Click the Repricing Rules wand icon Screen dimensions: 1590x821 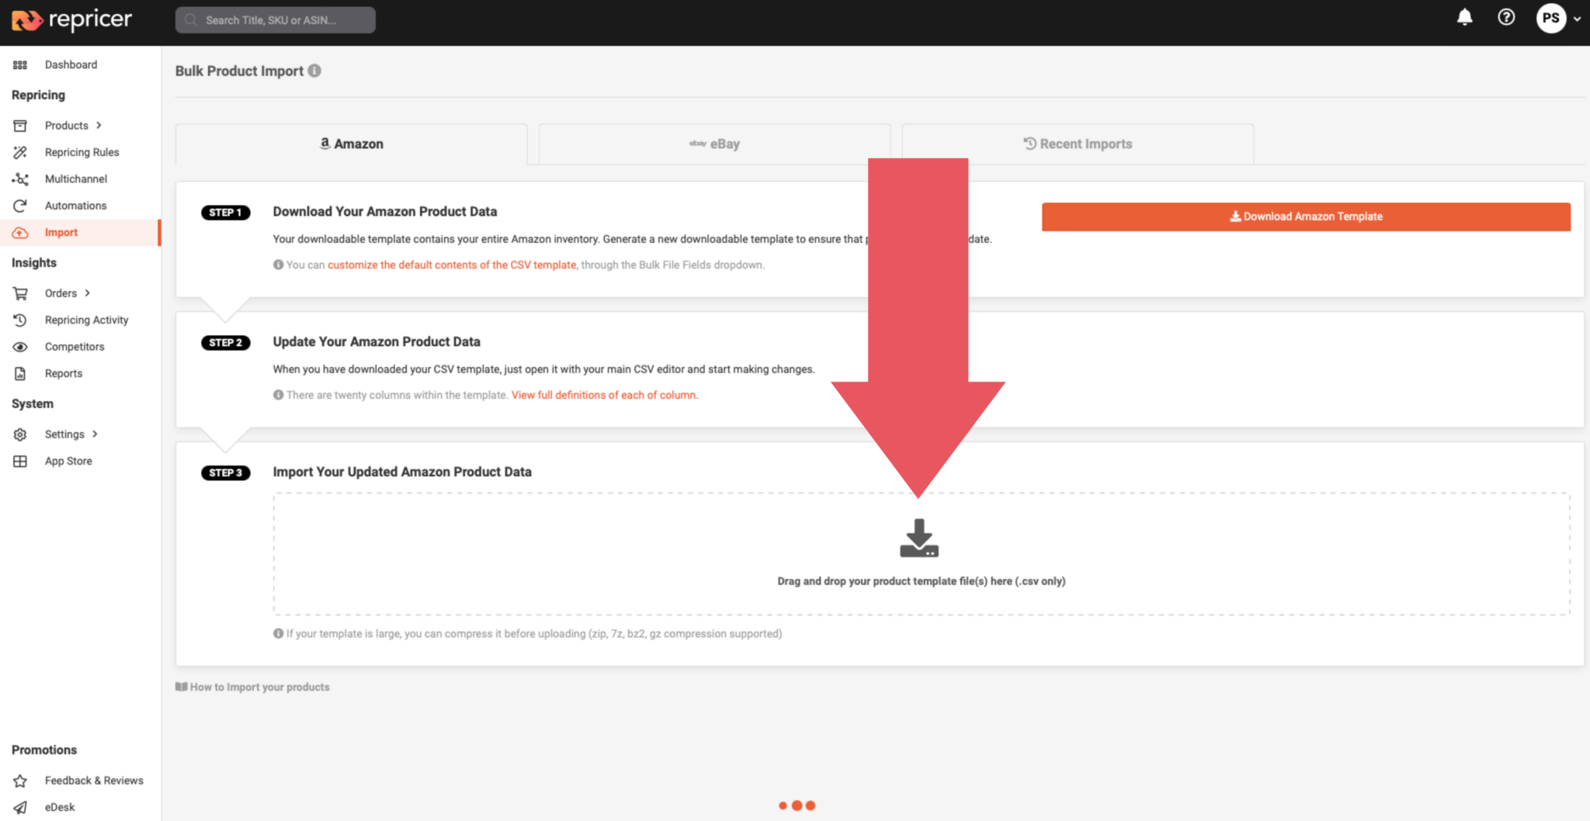(20, 152)
